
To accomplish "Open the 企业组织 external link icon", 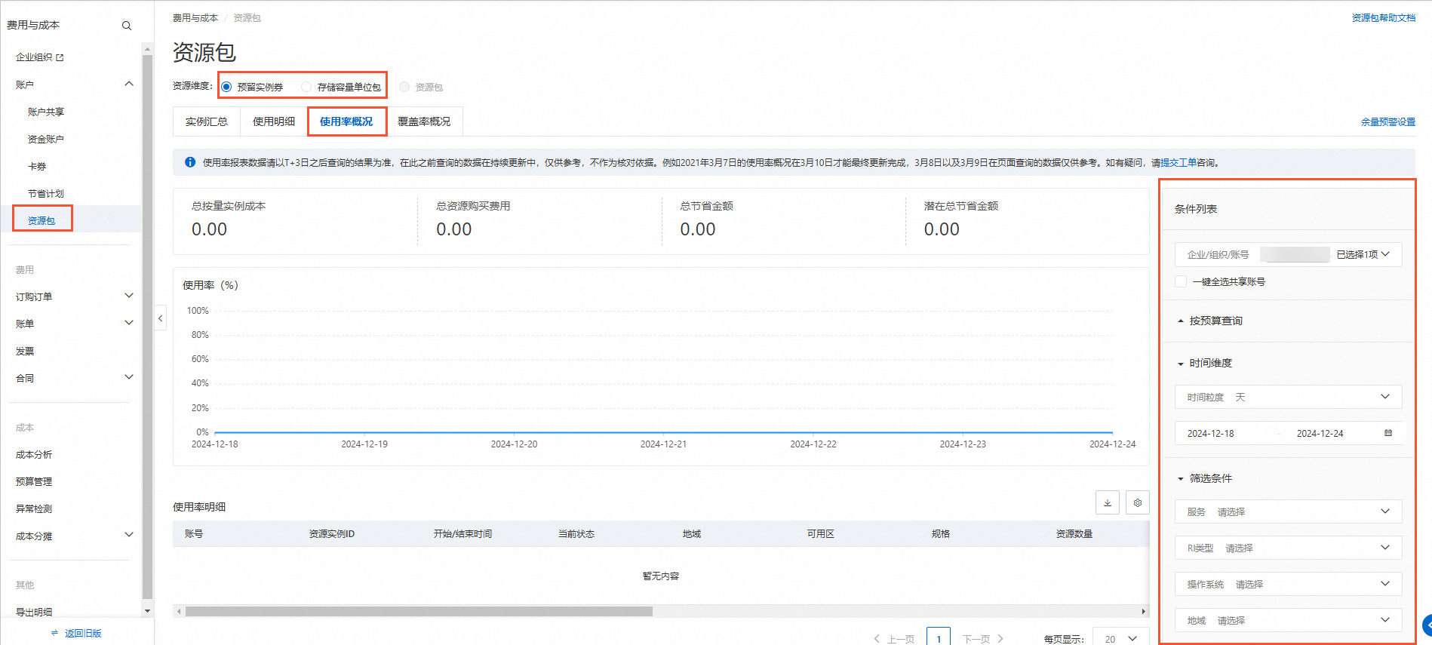I will (60, 57).
